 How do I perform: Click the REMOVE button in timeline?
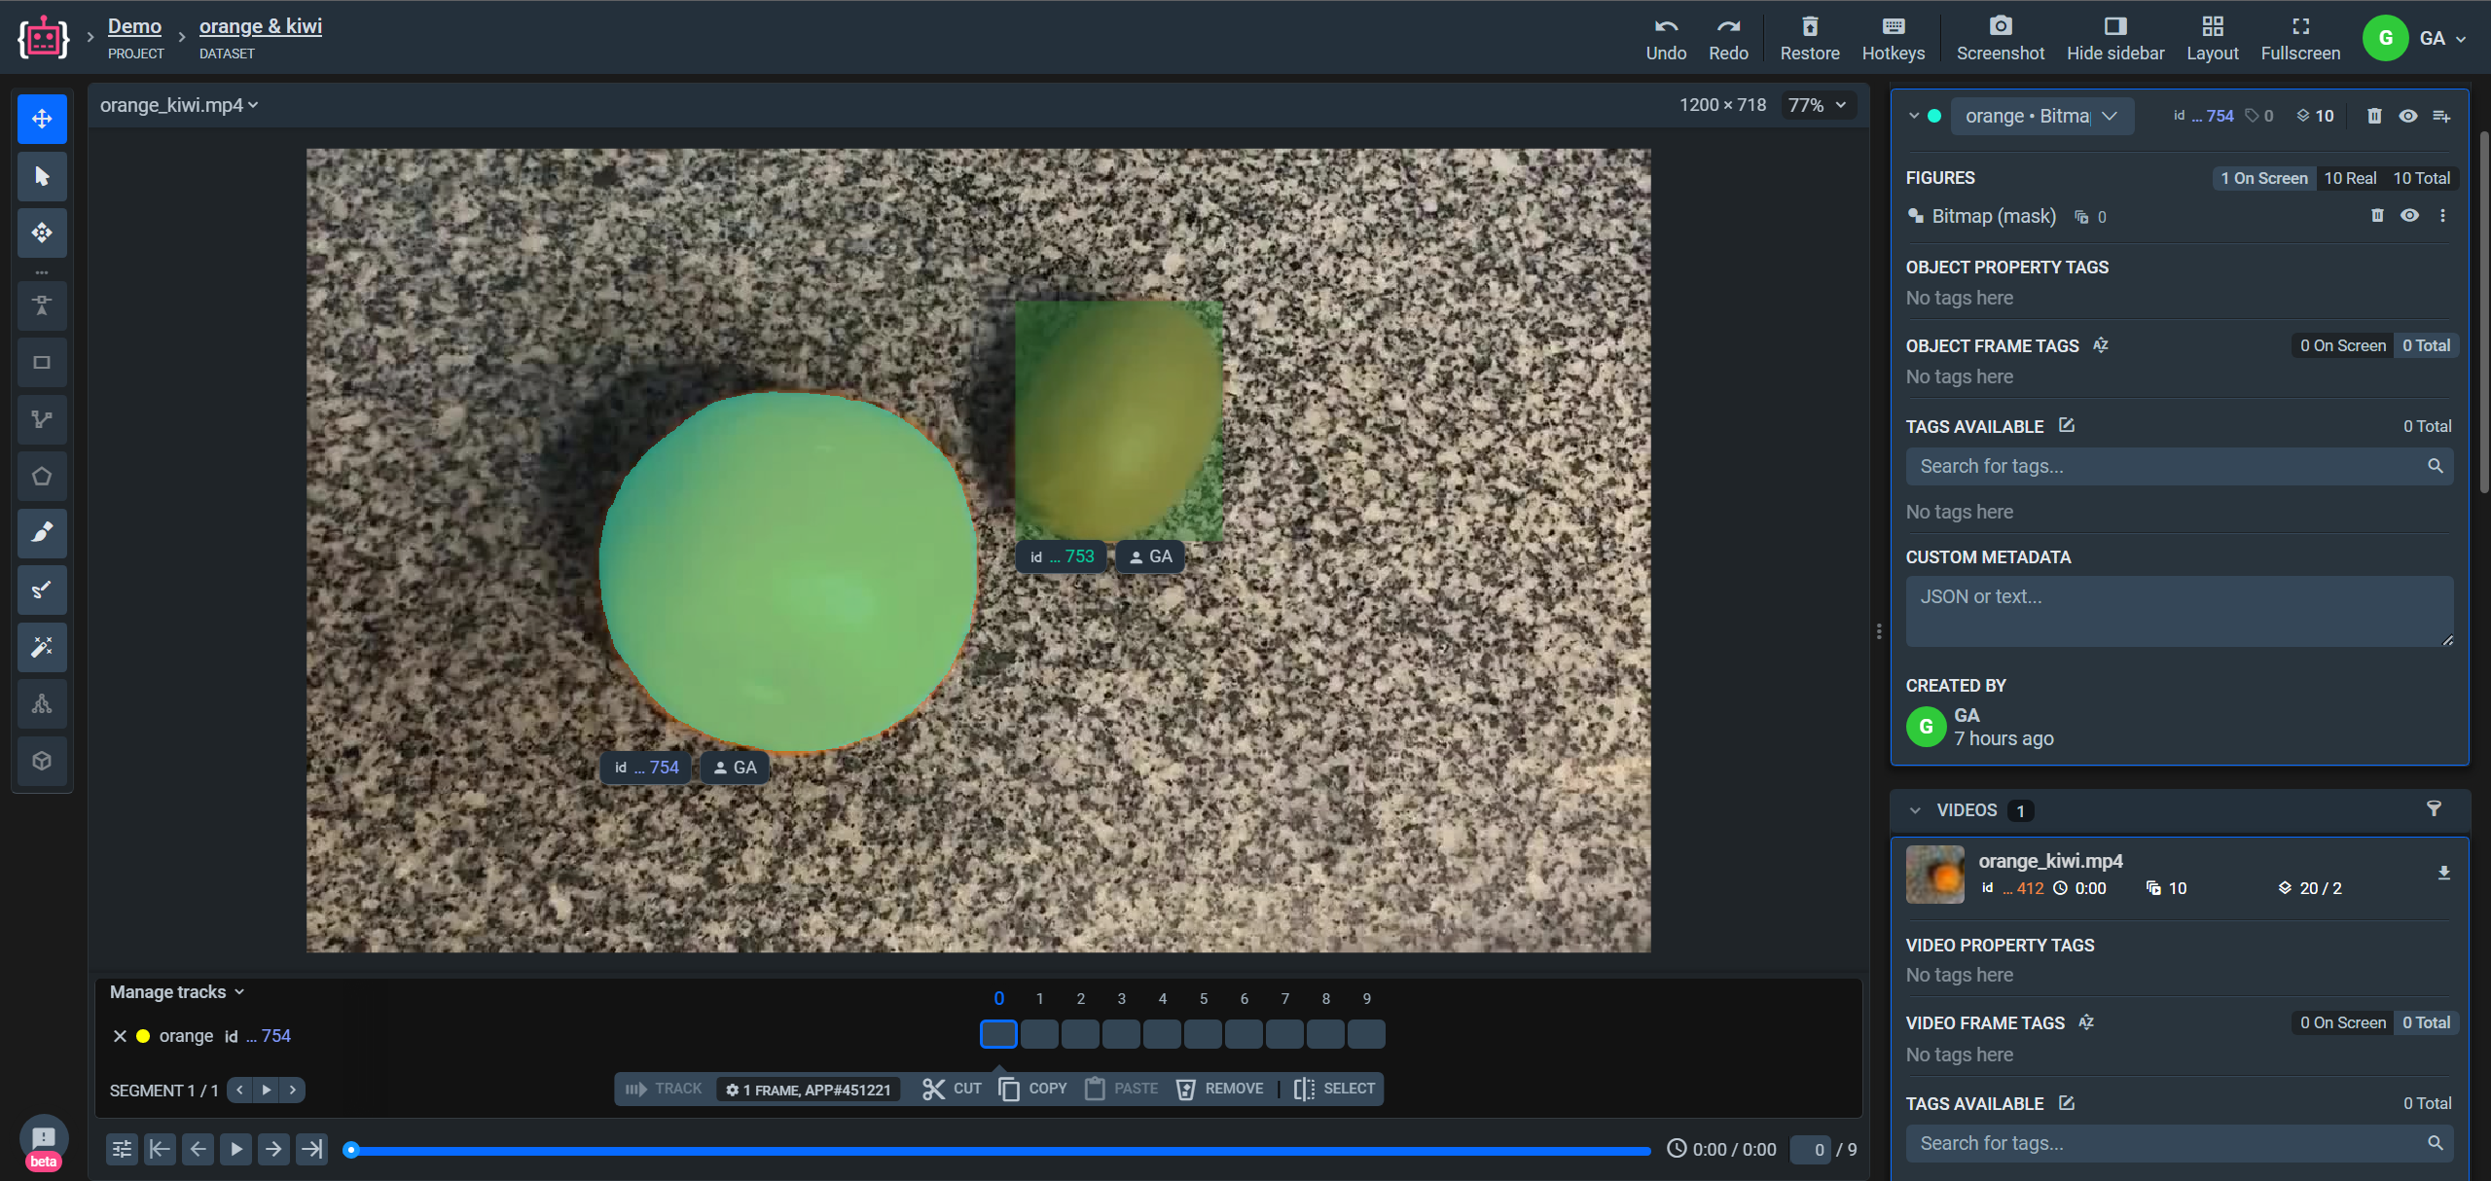[x=1220, y=1089]
